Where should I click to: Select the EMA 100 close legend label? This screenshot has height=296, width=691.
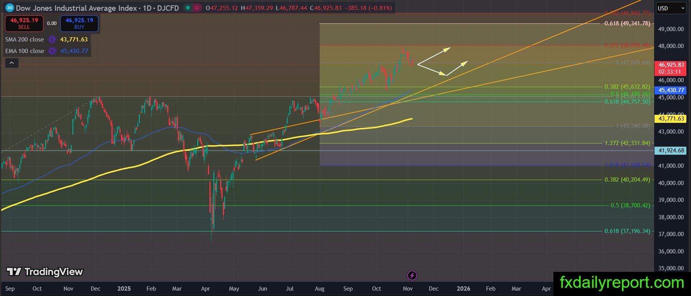click(25, 51)
